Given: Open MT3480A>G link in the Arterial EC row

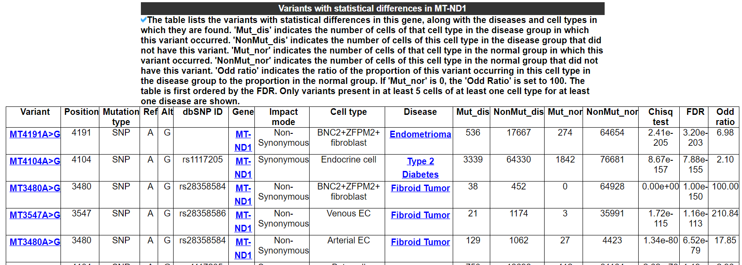Looking at the screenshot, I should [x=35, y=242].
